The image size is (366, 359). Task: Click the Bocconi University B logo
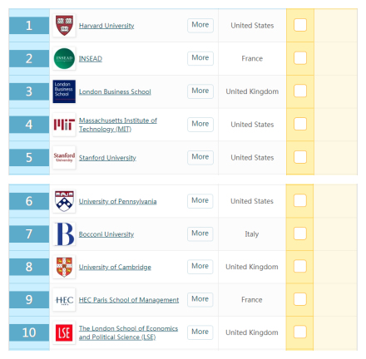click(64, 234)
